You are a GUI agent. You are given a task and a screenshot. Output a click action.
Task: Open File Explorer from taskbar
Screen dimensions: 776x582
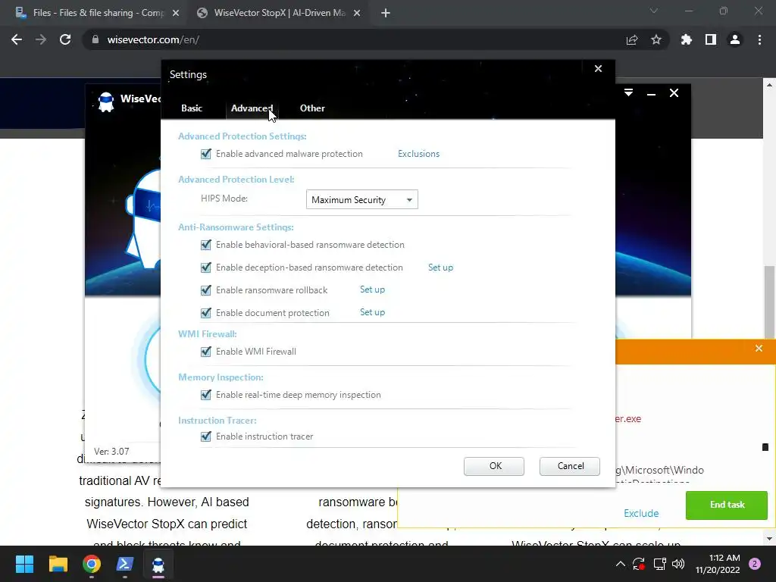coord(58,564)
